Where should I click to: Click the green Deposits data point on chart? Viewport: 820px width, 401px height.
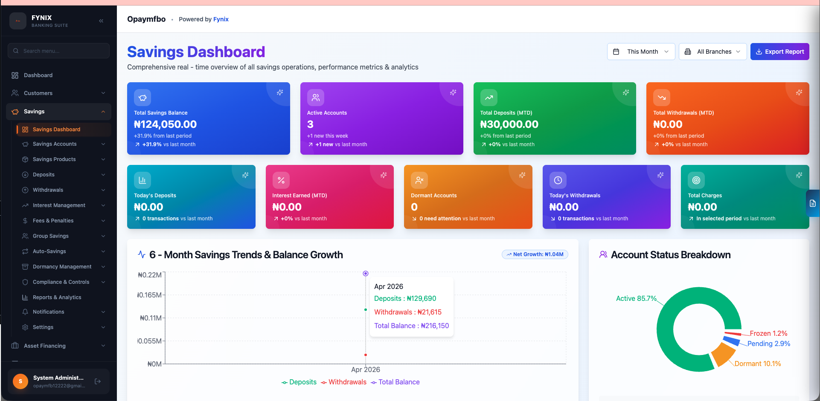pos(366,310)
